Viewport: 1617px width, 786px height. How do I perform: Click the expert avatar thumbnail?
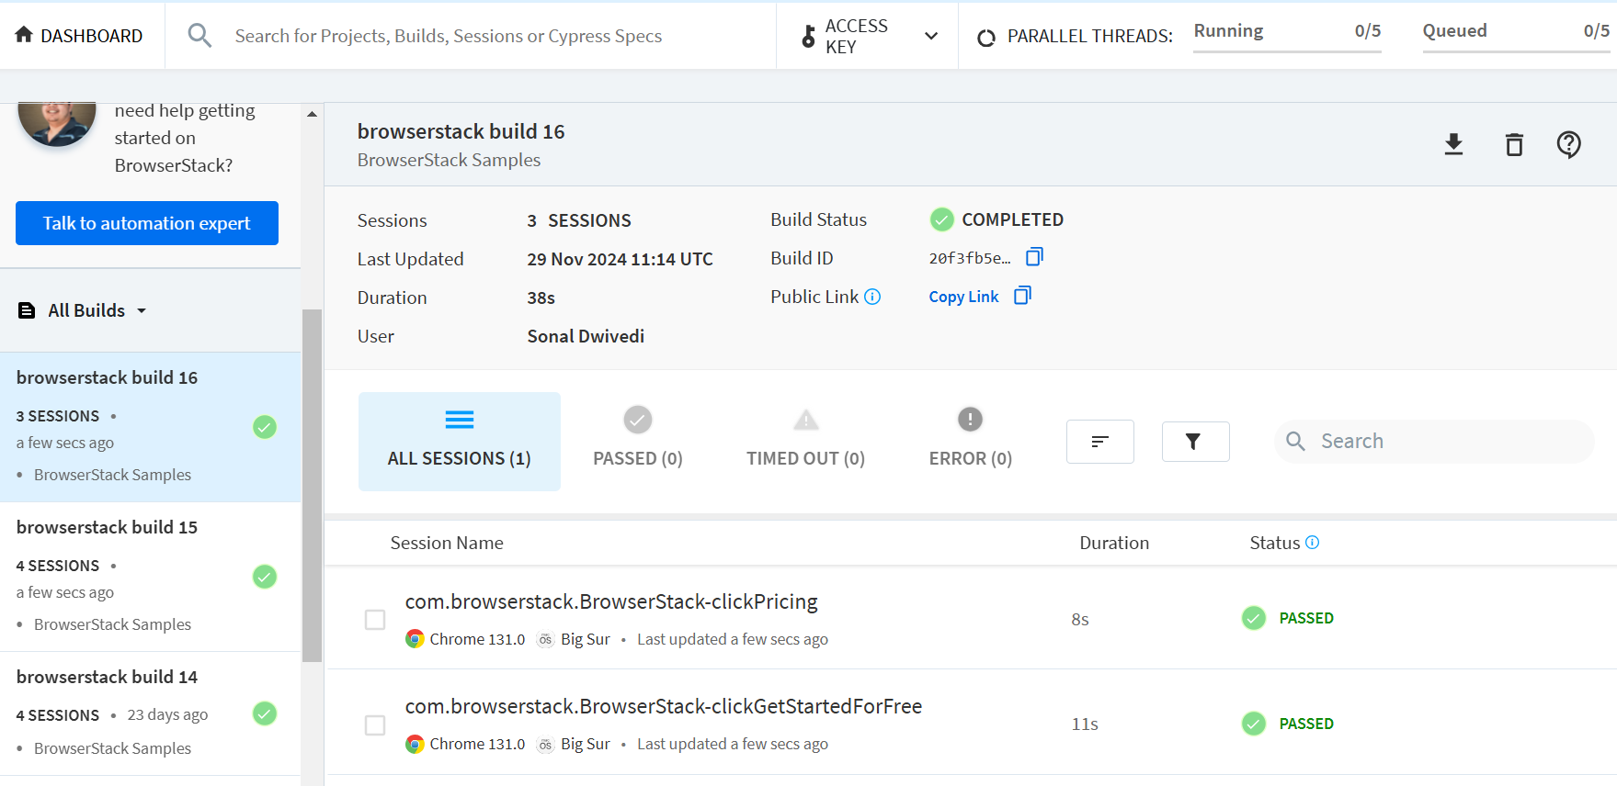[x=57, y=122]
